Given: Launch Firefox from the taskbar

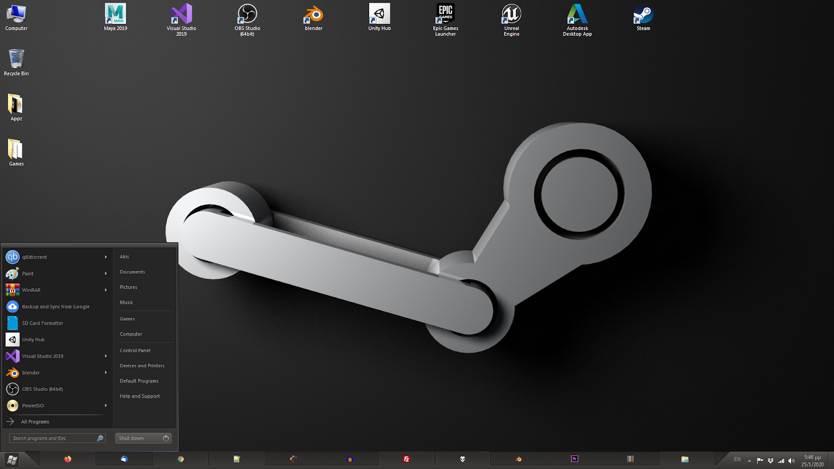Looking at the screenshot, I should pos(68,459).
